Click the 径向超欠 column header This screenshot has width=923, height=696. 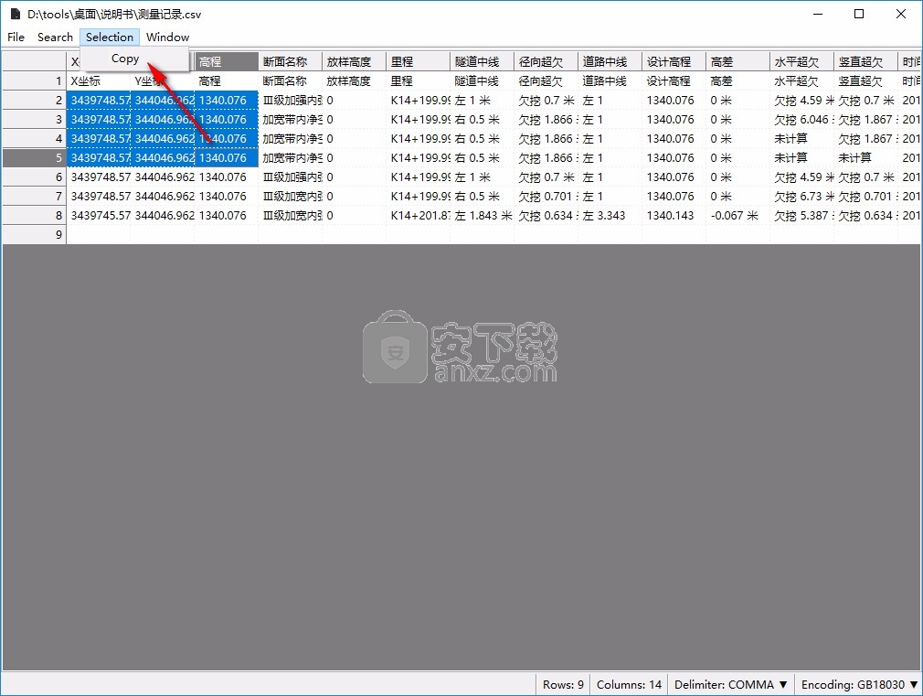click(546, 62)
